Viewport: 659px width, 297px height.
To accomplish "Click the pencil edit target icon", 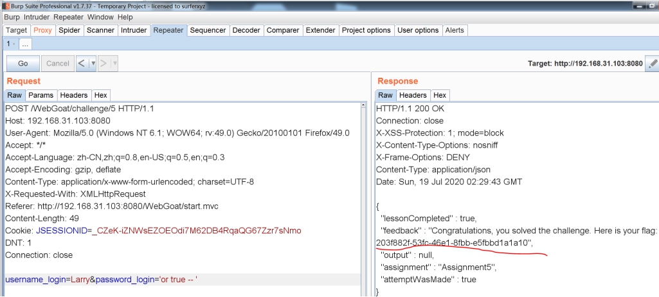I will (653, 64).
